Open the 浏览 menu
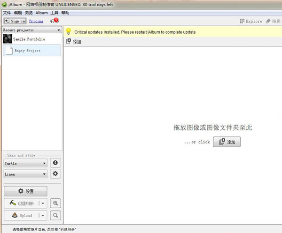This screenshot has width=282, height=233. click(x=29, y=13)
